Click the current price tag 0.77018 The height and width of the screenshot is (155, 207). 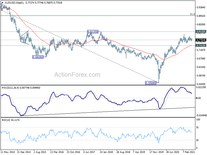coord(201,40)
